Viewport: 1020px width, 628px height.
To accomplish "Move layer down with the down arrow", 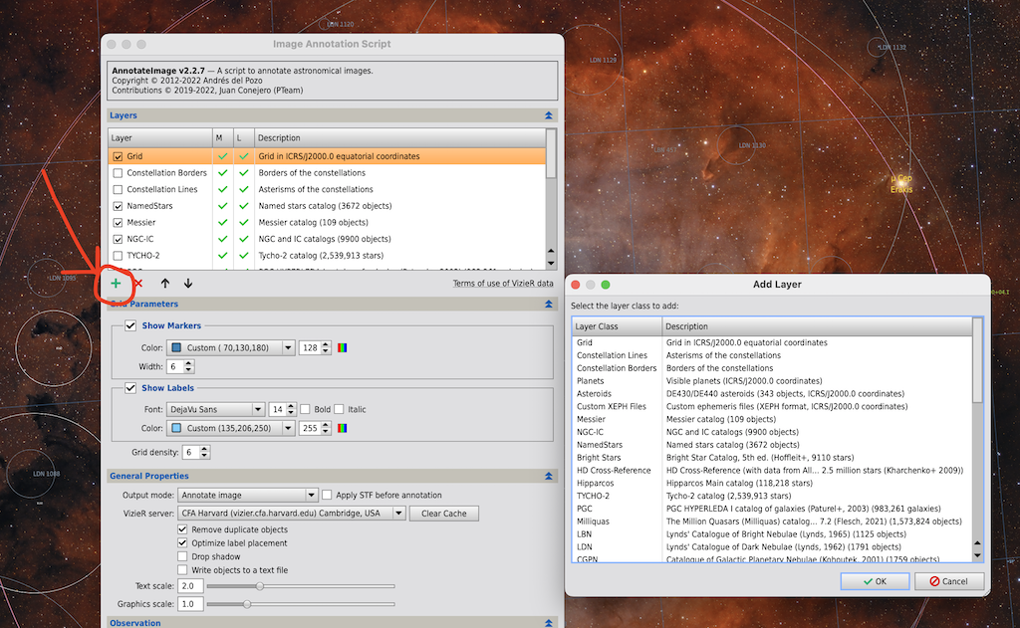I will click(188, 284).
